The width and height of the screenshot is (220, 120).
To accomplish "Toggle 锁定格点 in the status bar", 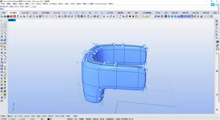I will 70,119.
